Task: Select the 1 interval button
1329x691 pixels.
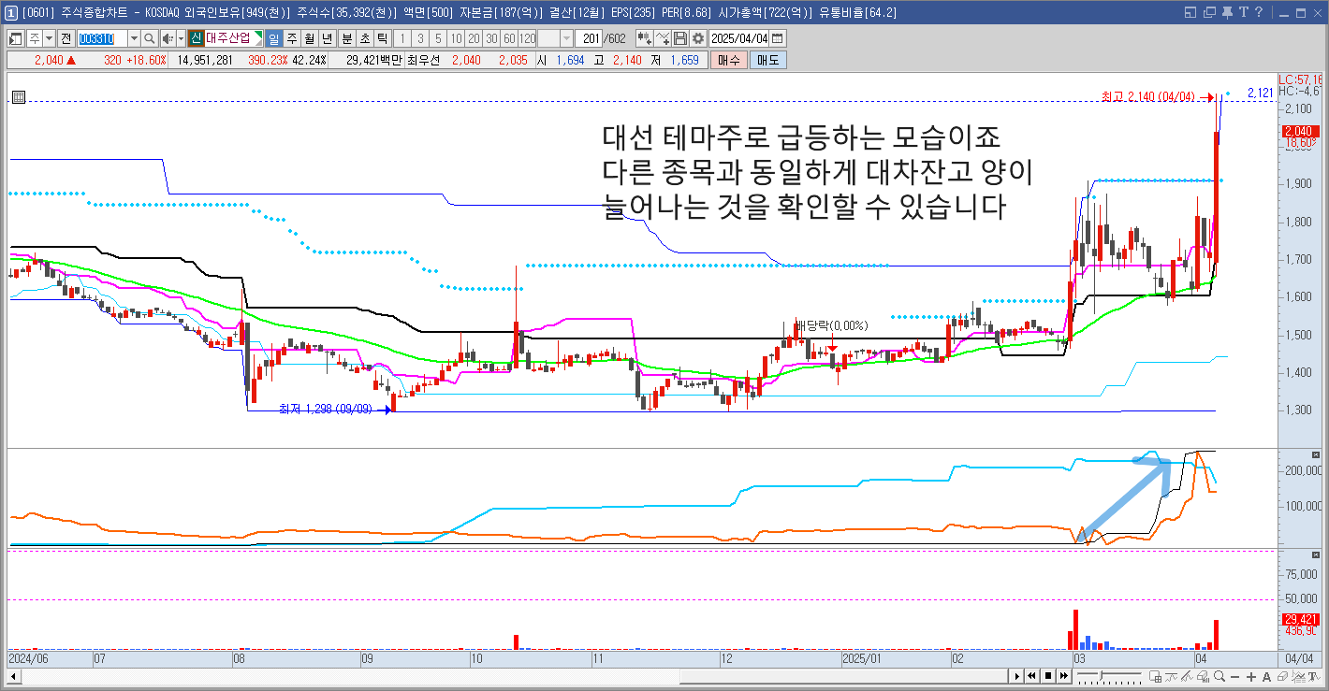Action: click(402, 38)
